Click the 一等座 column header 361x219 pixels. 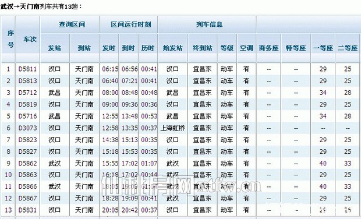pos(323,48)
